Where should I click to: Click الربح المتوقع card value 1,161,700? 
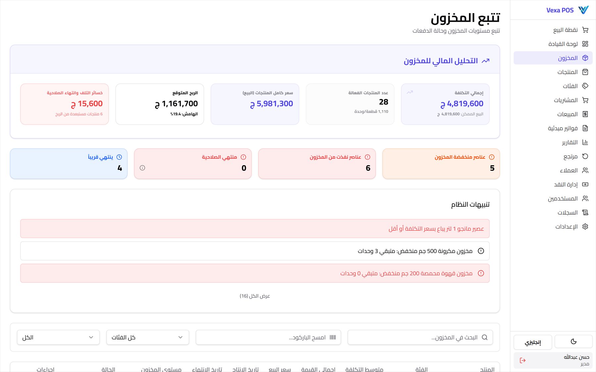tap(176, 104)
